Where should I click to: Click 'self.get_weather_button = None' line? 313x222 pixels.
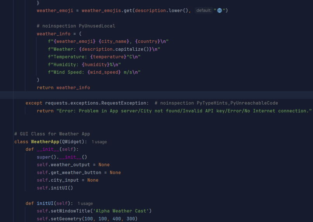point(79,173)
